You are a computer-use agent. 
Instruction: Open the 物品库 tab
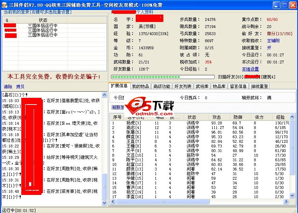click(x=219, y=86)
